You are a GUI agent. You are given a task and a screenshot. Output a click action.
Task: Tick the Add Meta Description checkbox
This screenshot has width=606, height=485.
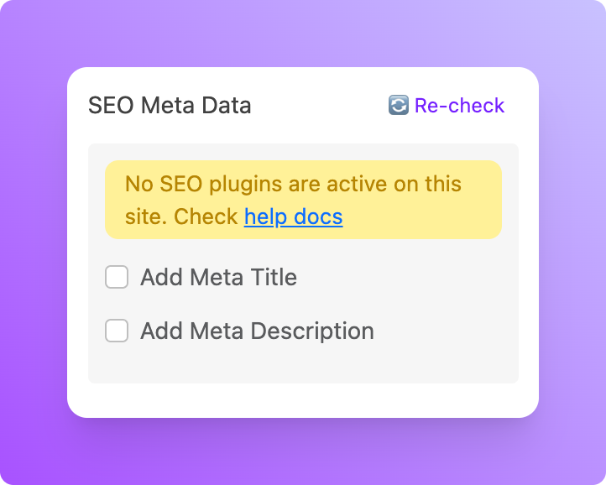click(x=117, y=331)
